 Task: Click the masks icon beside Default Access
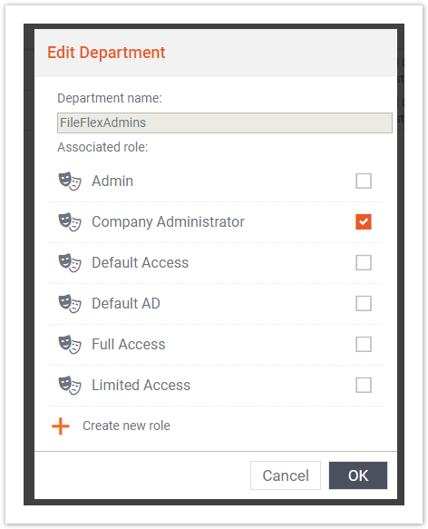[70, 263]
